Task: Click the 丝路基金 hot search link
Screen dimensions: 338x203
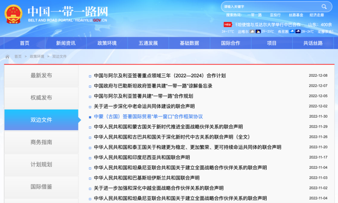Action: point(297,15)
